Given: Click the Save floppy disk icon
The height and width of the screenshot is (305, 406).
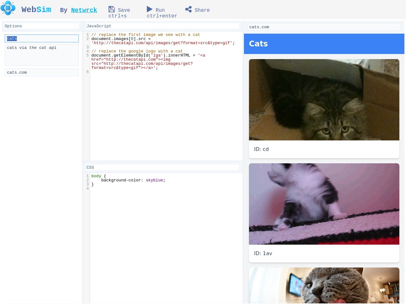Looking at the screenshot, I should point(112,9).
